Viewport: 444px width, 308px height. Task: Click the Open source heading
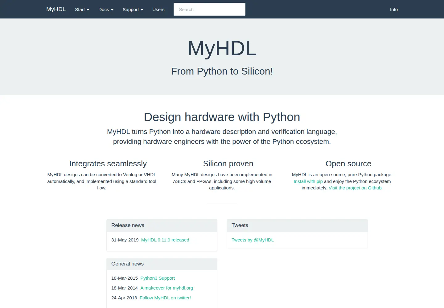coord(348,164)
